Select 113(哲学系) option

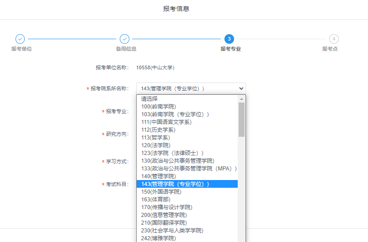(155, 137)
